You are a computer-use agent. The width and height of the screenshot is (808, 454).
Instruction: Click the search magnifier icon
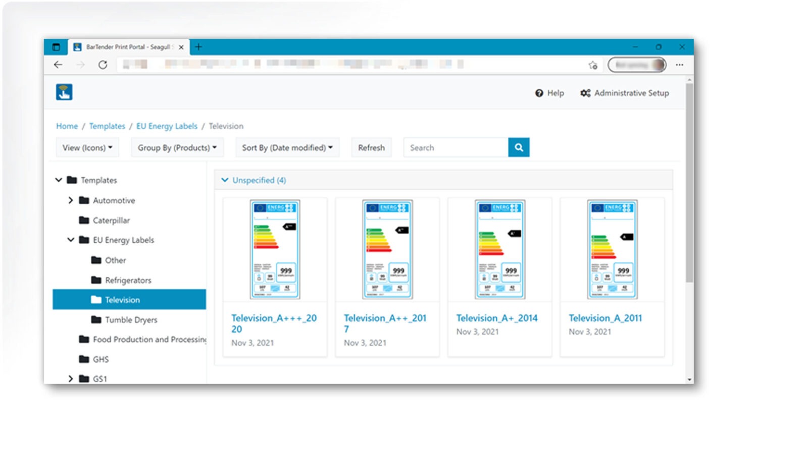coord(519,147)
